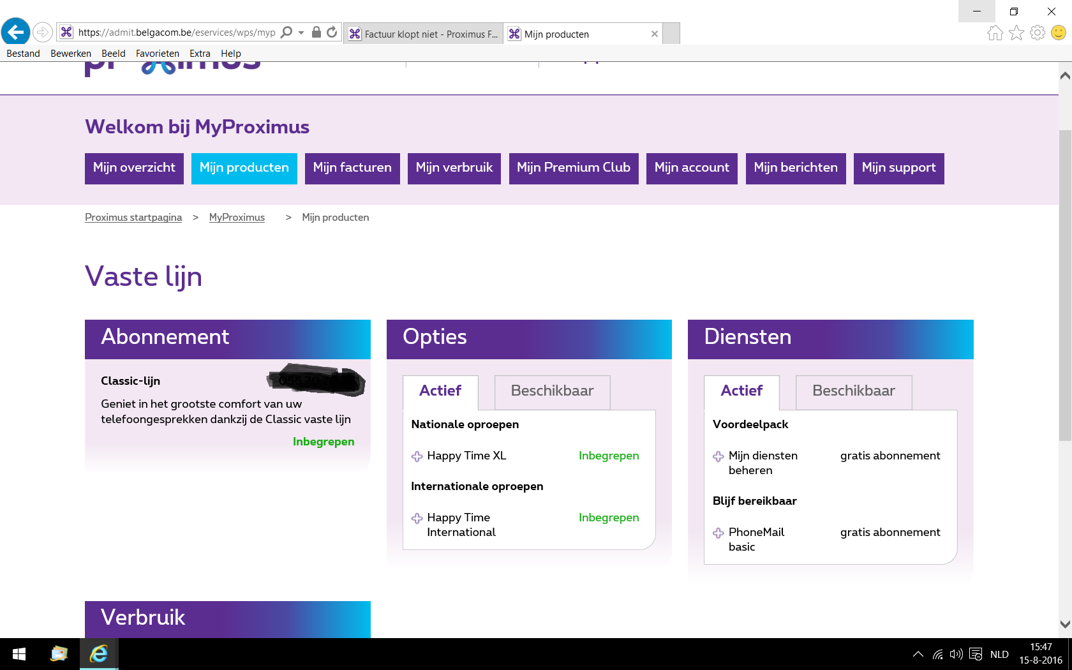Go to Mijn overzicht
Screen dimensions: 1072x670
click(x=134, y=168)
